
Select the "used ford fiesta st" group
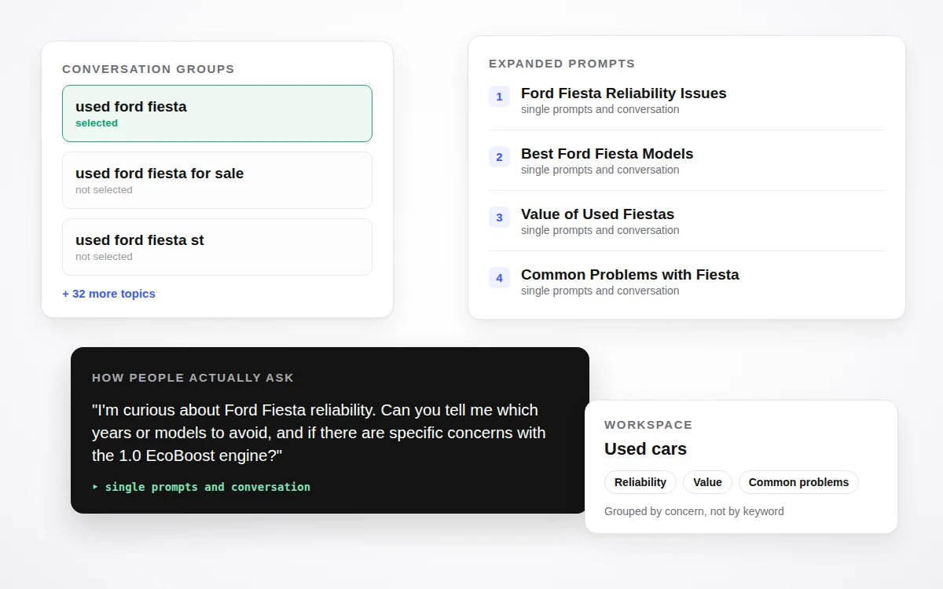click(x=217, y=247)
